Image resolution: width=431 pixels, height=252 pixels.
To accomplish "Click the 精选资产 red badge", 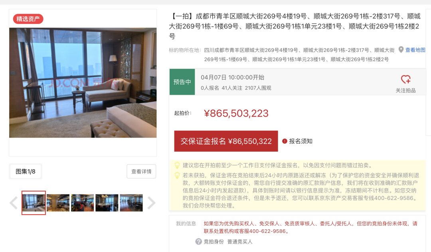I will 28,19.
